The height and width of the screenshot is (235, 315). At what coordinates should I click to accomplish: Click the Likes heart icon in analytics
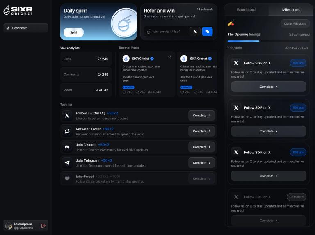tap(99, 59)
